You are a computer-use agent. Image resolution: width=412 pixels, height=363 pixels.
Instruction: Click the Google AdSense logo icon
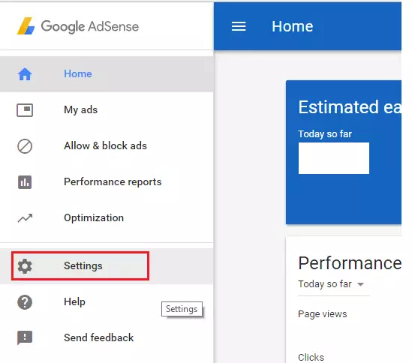pos(26,26)
